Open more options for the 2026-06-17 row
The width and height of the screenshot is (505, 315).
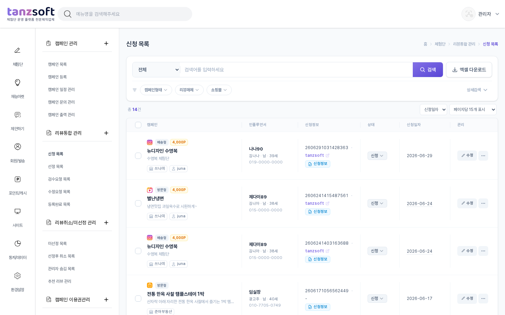tap(483, 299)
